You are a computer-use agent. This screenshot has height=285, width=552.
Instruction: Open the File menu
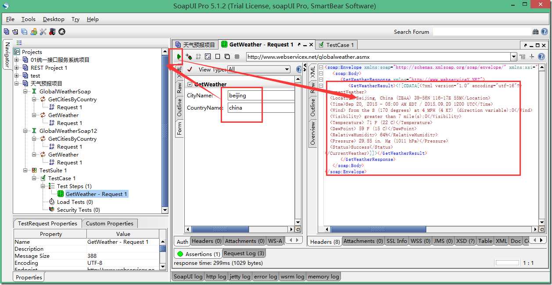(x=10, y=19)
